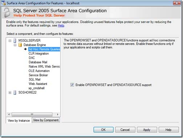The height and width of the screenshot is (138, 183).
Task: Click the Database Engine cylinder icon
Action: tap(20, 45)
